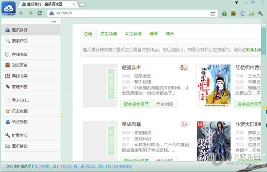Click 搜索最新章节 for 最强弃少

click(x=136, y=104)
